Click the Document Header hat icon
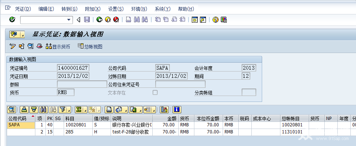The height and width of the screenshot is (146, 356). 40,46
